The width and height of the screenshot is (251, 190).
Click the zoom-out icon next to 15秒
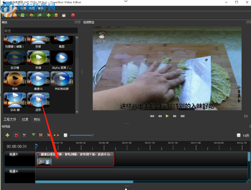(239, 135)
